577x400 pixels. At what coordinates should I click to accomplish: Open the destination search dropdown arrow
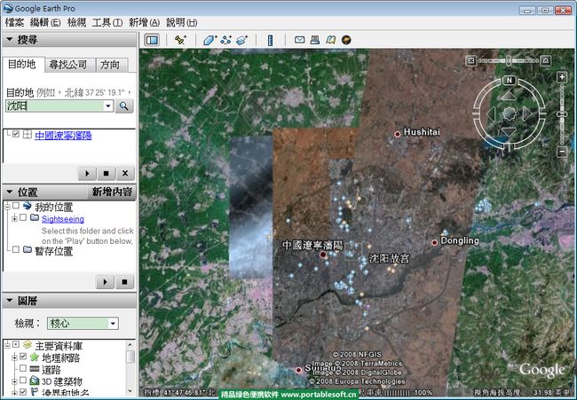[x=108, y=106]
